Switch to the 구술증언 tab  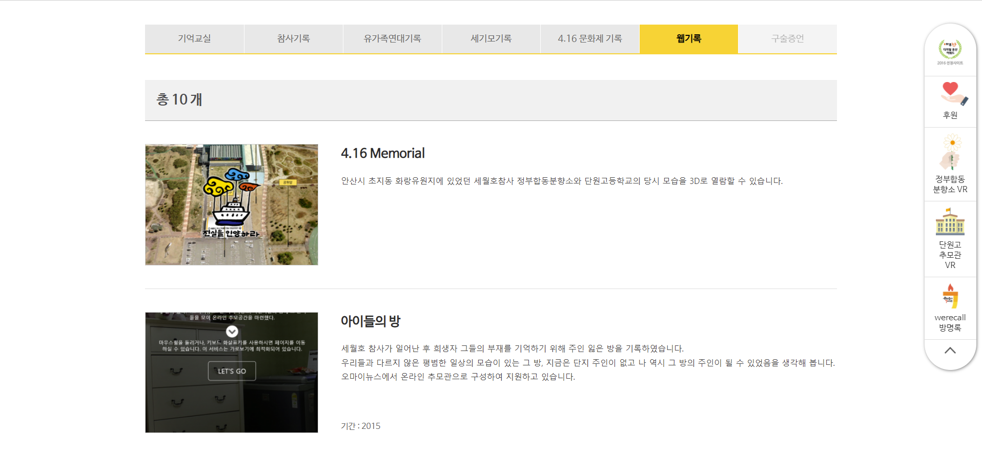click(787, 38)
